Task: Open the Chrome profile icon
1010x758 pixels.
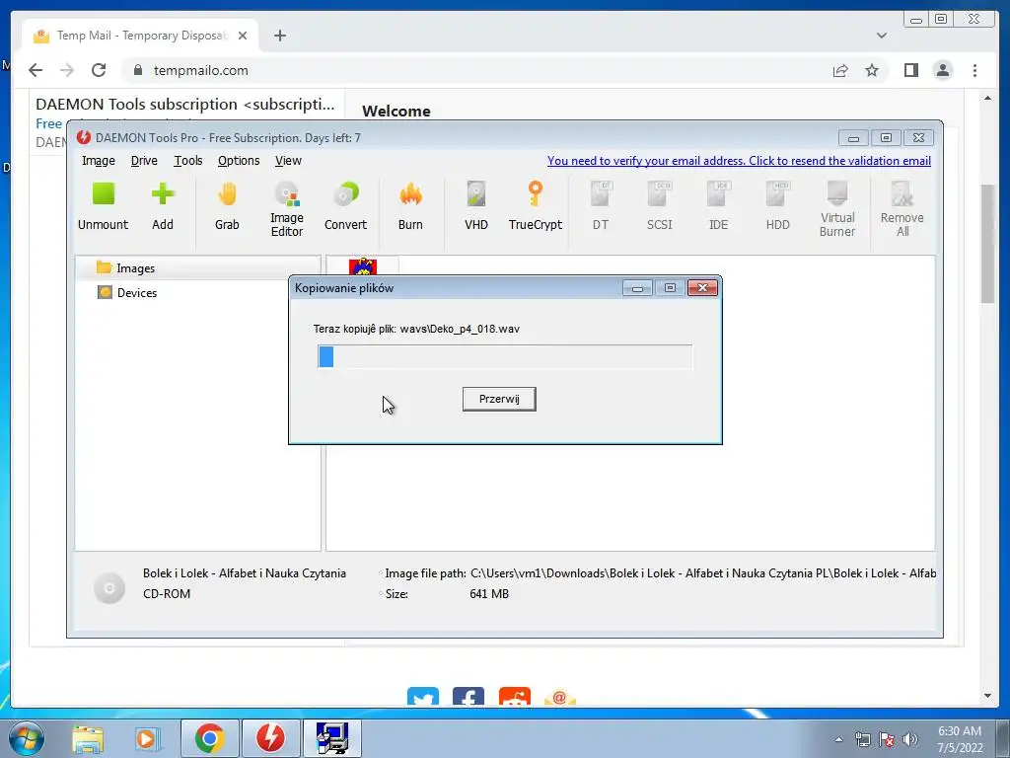Action: click(942, 70)
